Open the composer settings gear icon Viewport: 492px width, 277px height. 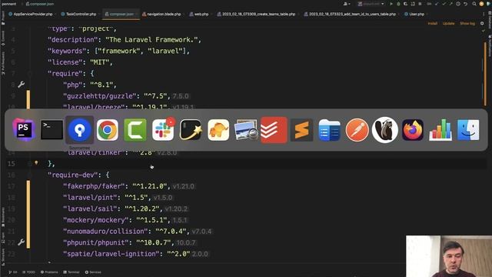point(482,23)
